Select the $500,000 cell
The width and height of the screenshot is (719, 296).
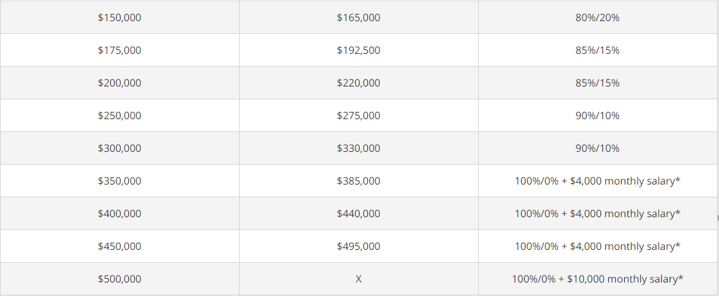click(120, 279)
